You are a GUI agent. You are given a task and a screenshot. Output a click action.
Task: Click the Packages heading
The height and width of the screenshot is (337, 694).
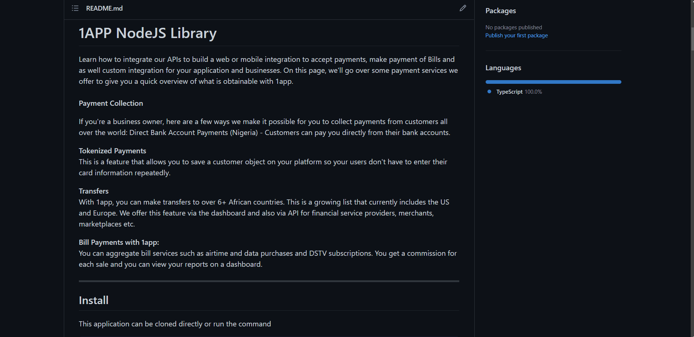501,11
